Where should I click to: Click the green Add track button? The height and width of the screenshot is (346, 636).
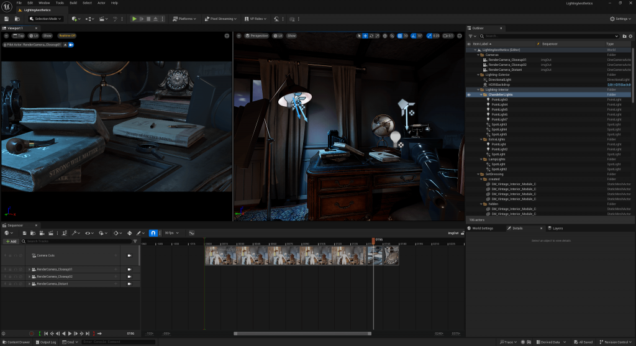(x=11, y=241)
